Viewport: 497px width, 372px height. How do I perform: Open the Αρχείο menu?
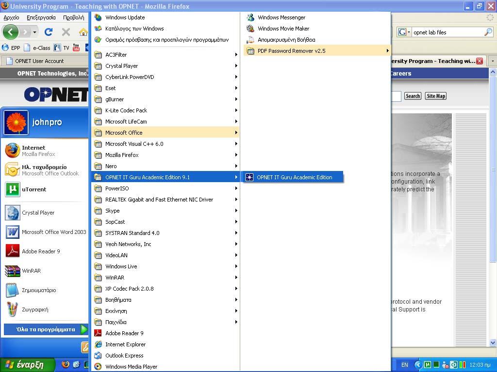click(x=12, y=17)
